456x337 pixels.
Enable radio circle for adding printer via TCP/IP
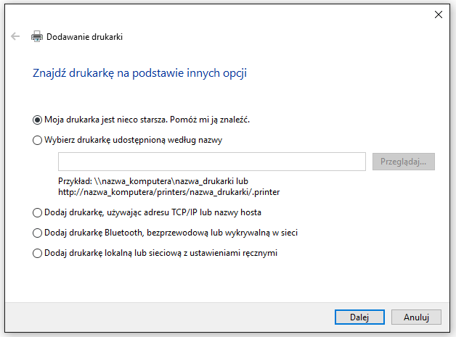pos(37,213)
